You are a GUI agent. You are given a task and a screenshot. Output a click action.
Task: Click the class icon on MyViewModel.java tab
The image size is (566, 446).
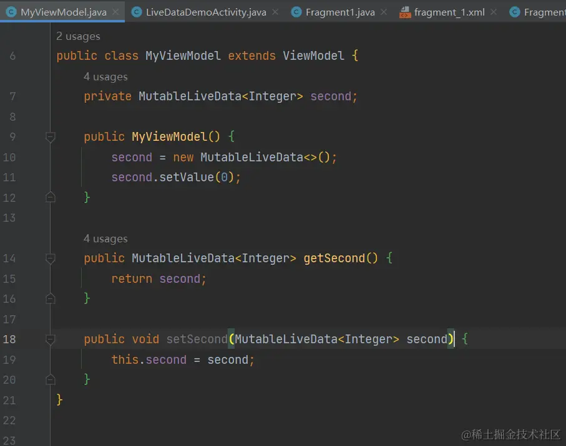(12, 12)
